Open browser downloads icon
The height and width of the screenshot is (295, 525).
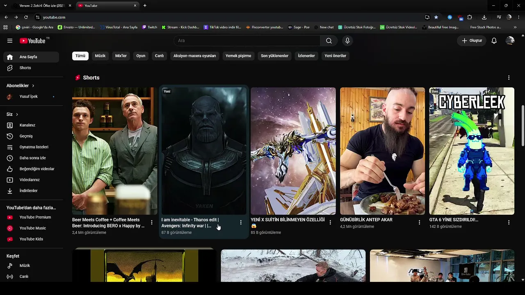click(484, 17)
